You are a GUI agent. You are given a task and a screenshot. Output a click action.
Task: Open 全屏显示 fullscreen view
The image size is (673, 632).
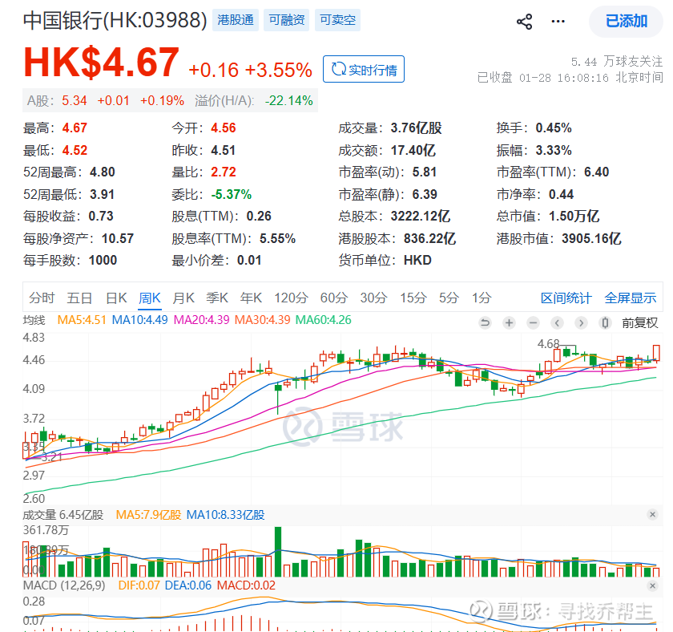coord(630,298)
